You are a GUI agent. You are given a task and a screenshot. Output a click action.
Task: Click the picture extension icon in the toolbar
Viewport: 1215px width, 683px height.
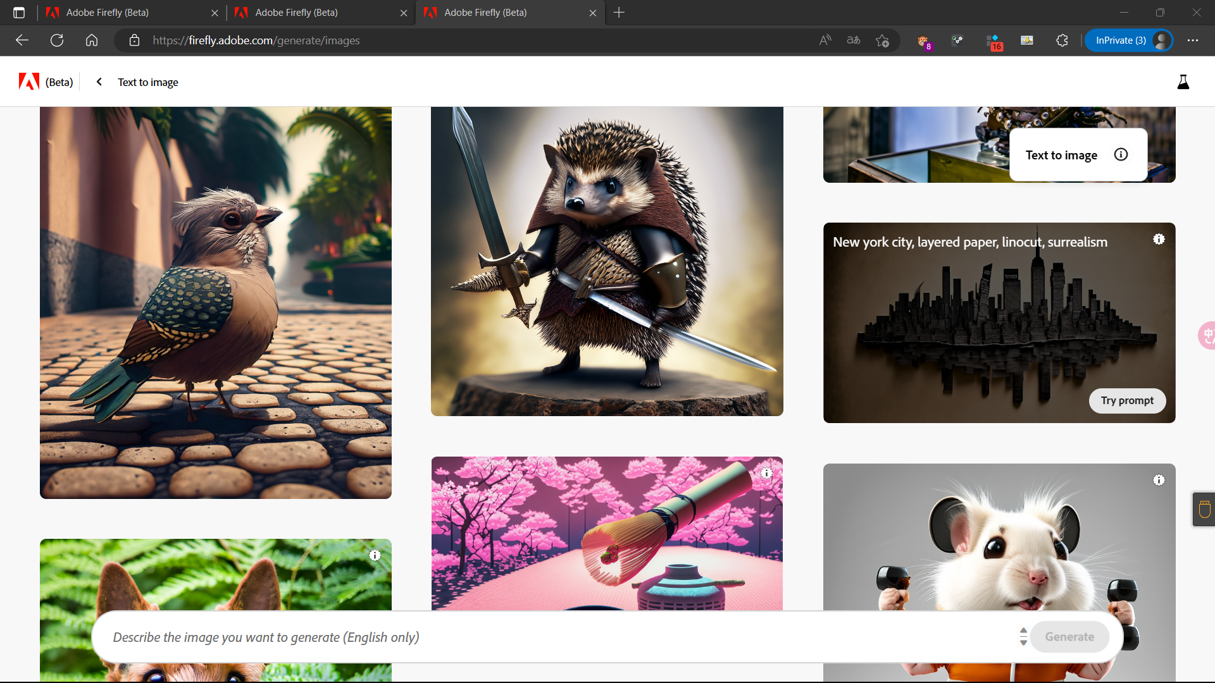click(1027, 40)
